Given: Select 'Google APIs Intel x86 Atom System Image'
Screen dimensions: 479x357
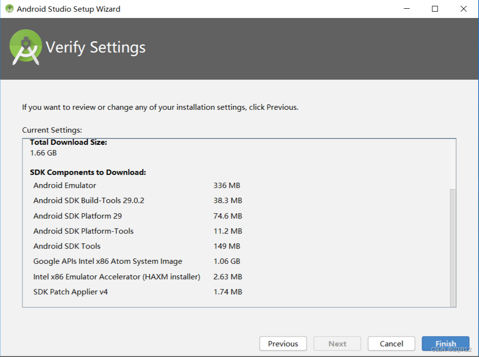Looking at the screenshot, I should [x=108, y=261].
